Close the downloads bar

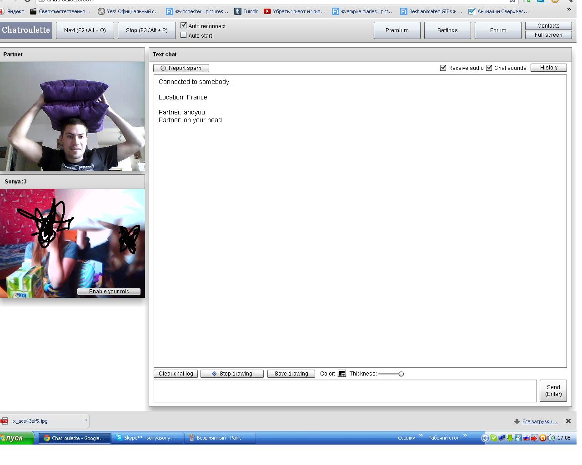point(568,421)
